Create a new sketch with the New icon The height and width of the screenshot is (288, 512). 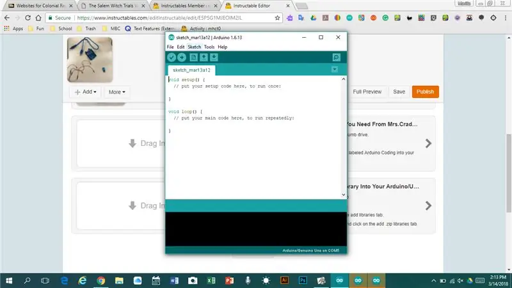(193, 58)
